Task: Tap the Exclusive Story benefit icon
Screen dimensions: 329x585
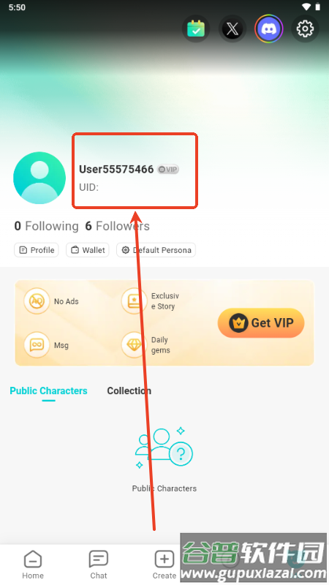Action: 134,301
